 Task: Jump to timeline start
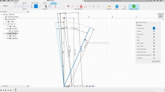[x=1, y=90]
